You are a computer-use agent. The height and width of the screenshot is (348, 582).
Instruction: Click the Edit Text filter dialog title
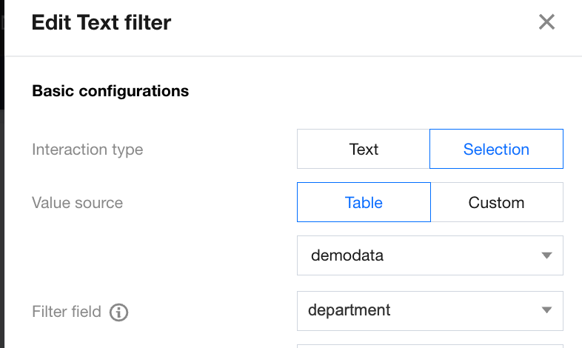(101, 22)
